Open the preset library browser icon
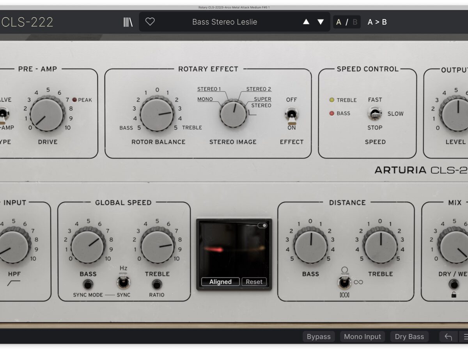The width and height of the screenshot is (468, 351). point(128,22)
